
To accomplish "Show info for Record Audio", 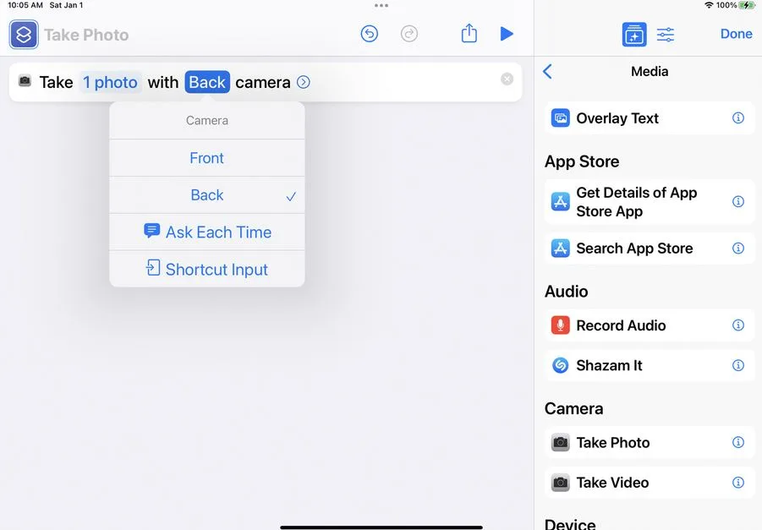I will tap(737, 325).
